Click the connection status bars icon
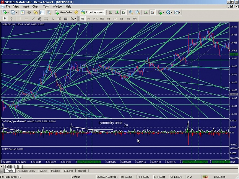Viewport: 239px width, 179px height. 205,177
